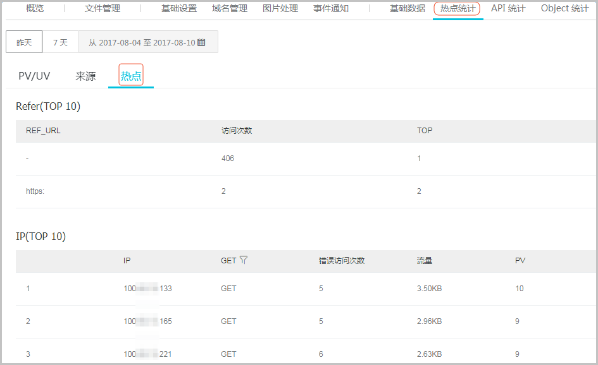Click the 2.63KB traffic value
This screenshot has width=598, height=365.
(430, 354)
